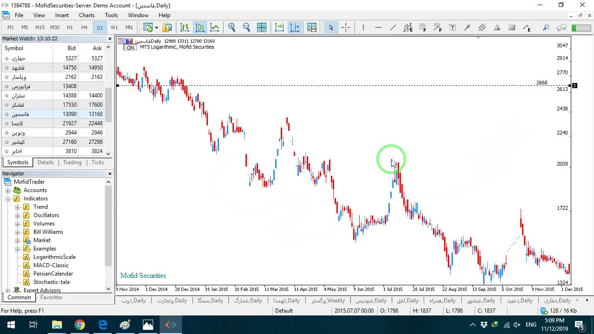Select the Fibonacci expansion tool
This screenshot has width=594, height=334.
pyautogui.click(x=438, y=27)
